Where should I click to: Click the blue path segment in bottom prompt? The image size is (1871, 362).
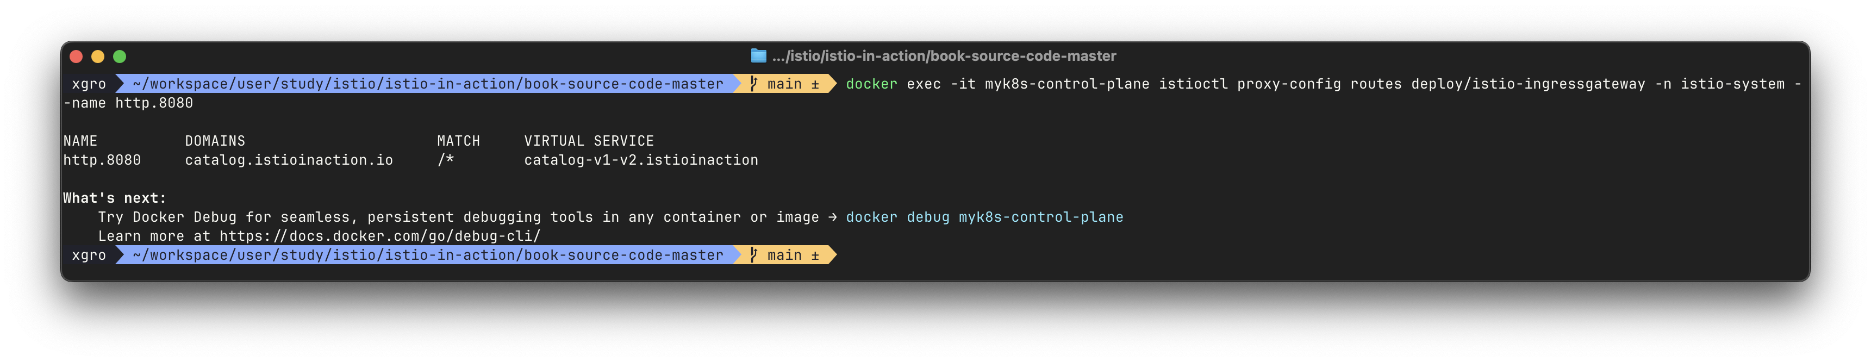(428, 255)
